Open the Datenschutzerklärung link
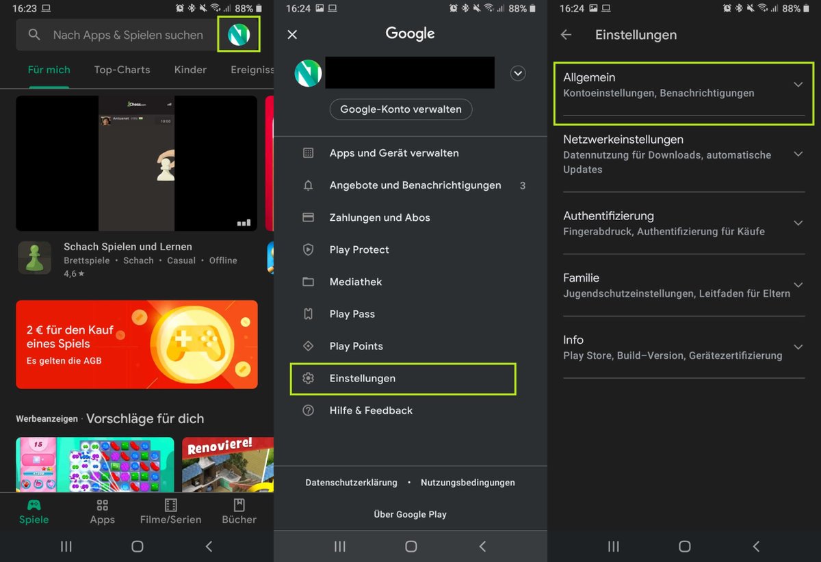Viewport: 821px width, 562px height. pos(351,483)
